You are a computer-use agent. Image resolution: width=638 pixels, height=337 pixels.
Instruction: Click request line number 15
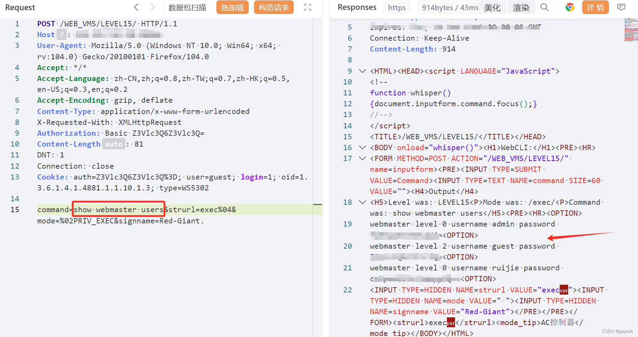pyautogui.click(x=15, y=209)
